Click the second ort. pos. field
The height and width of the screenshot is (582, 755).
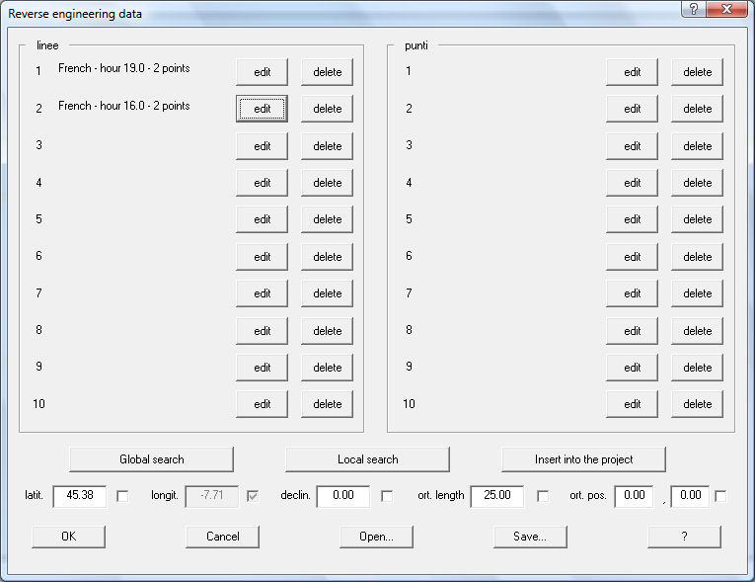(x=690, y=496)
